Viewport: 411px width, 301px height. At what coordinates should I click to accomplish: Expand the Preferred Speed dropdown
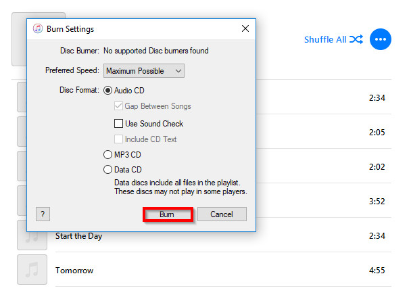143,71
